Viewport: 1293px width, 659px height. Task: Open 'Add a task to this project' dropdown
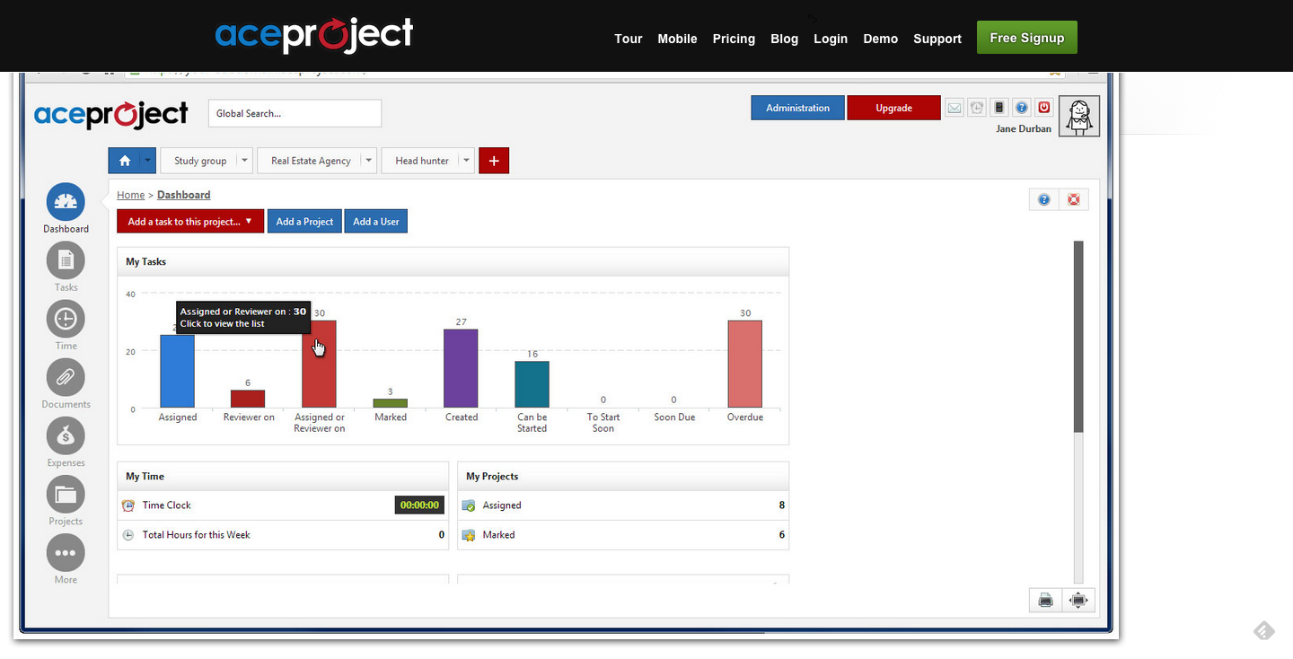tap(190, 222)
